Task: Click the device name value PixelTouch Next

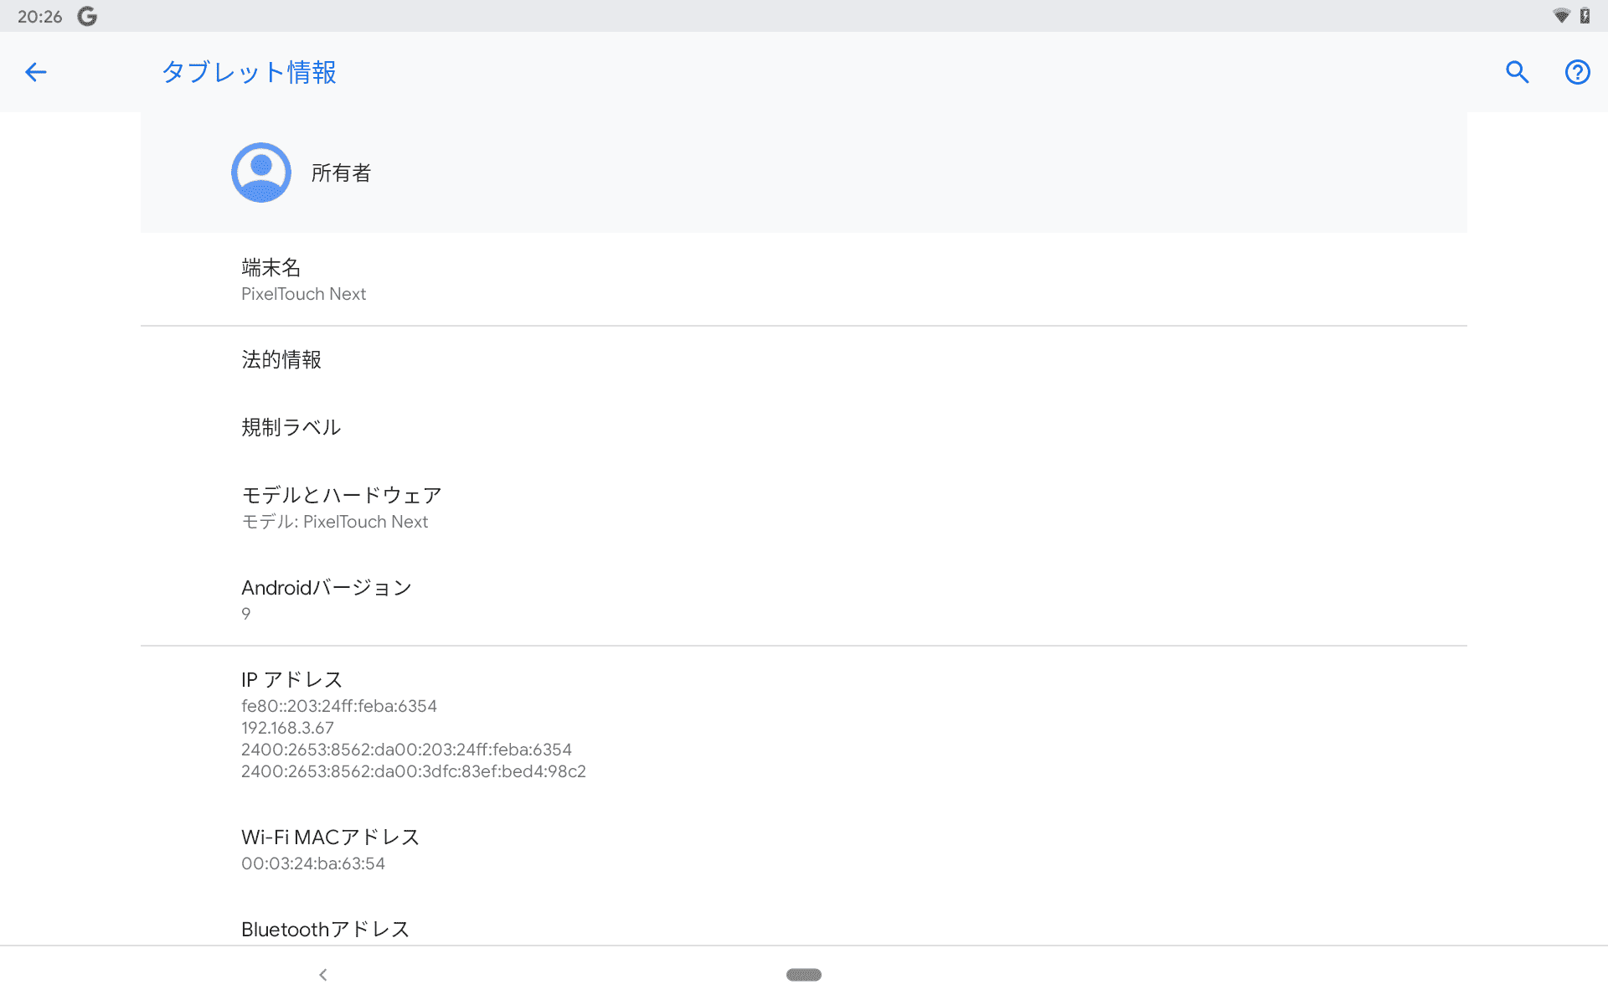Action: pos(303,294)
